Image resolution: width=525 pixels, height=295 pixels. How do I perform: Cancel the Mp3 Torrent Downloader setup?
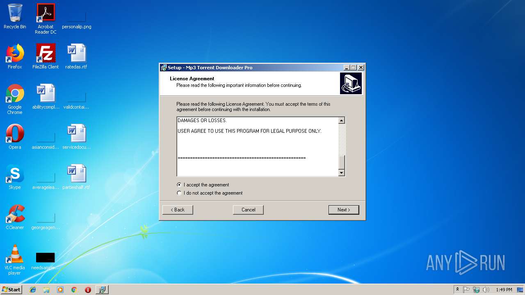click(x=248, y=210)
